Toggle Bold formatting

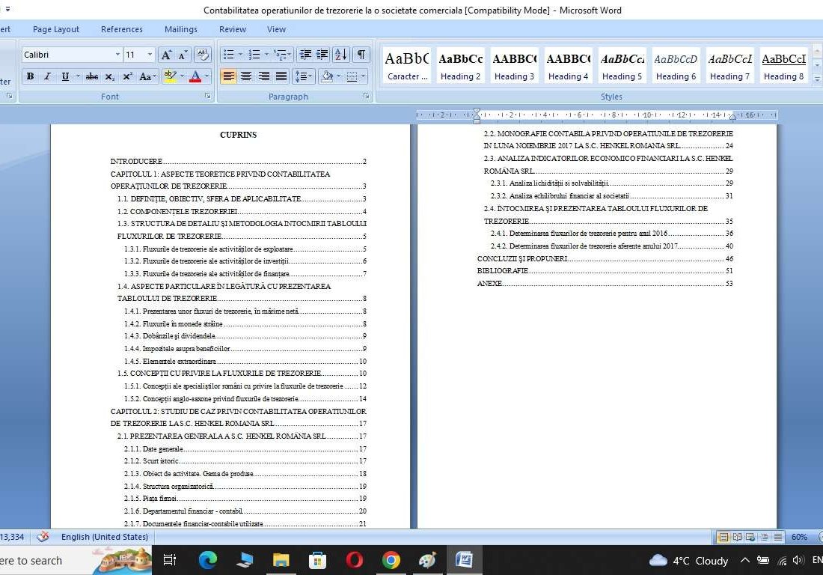[30, 76]
